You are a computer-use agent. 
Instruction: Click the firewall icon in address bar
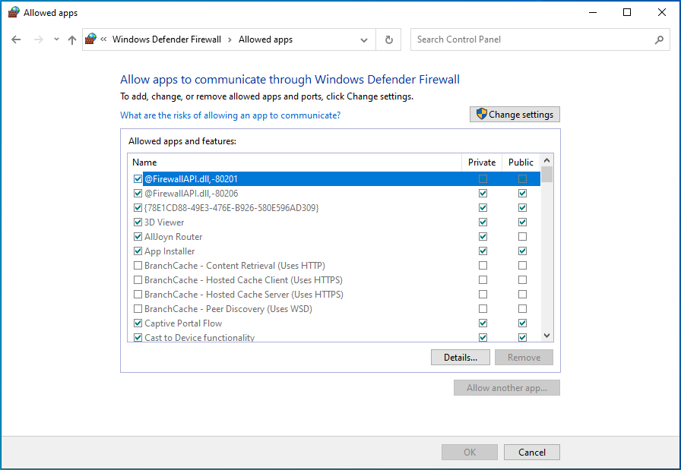91,39
